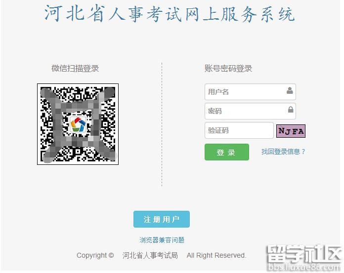Click the All Right Reserved footer text
The width and height of the screenshot is (344, 273).
click(216, 255)
